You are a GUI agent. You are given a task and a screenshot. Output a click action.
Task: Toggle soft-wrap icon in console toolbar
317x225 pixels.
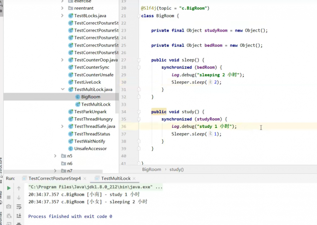click(19, 206)
